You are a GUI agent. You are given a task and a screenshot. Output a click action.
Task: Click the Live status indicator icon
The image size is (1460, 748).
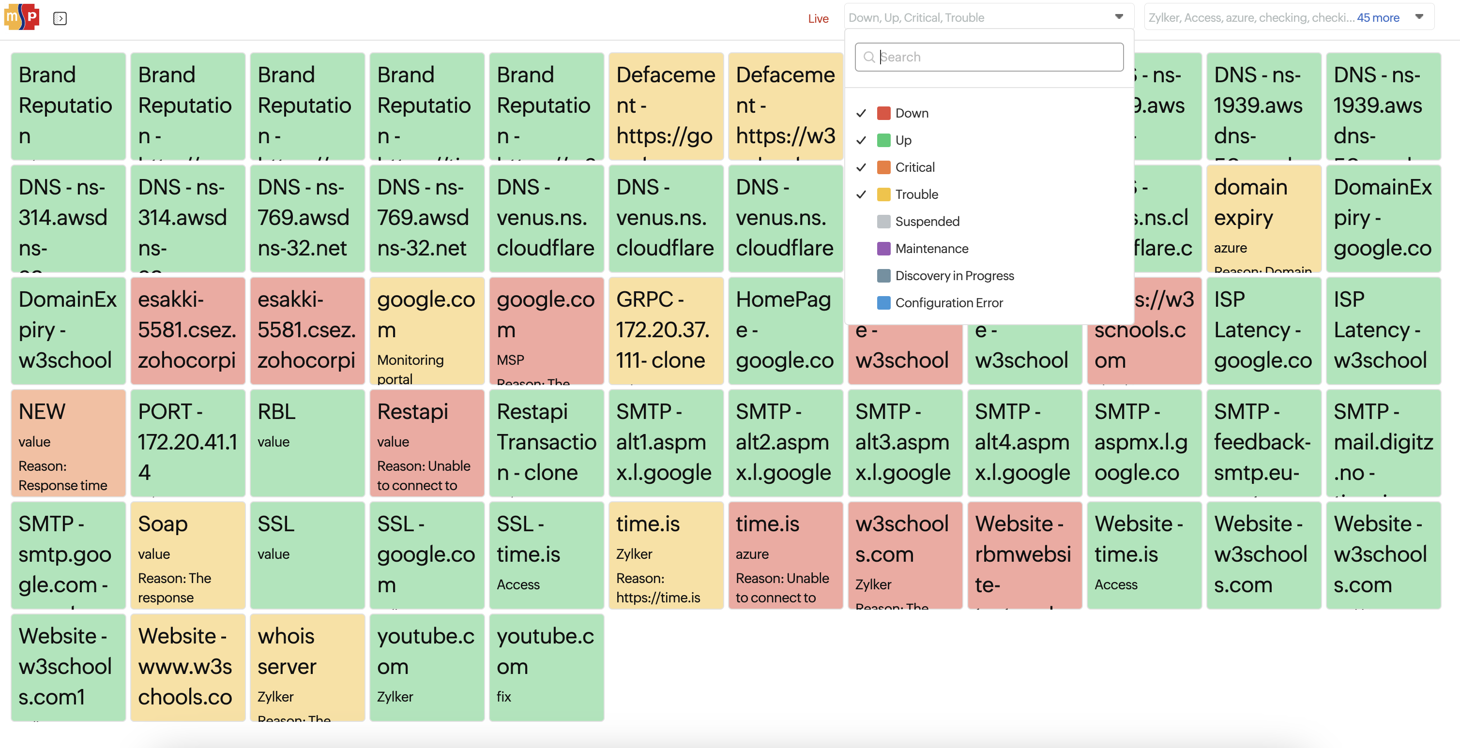(x=818, y=18)
